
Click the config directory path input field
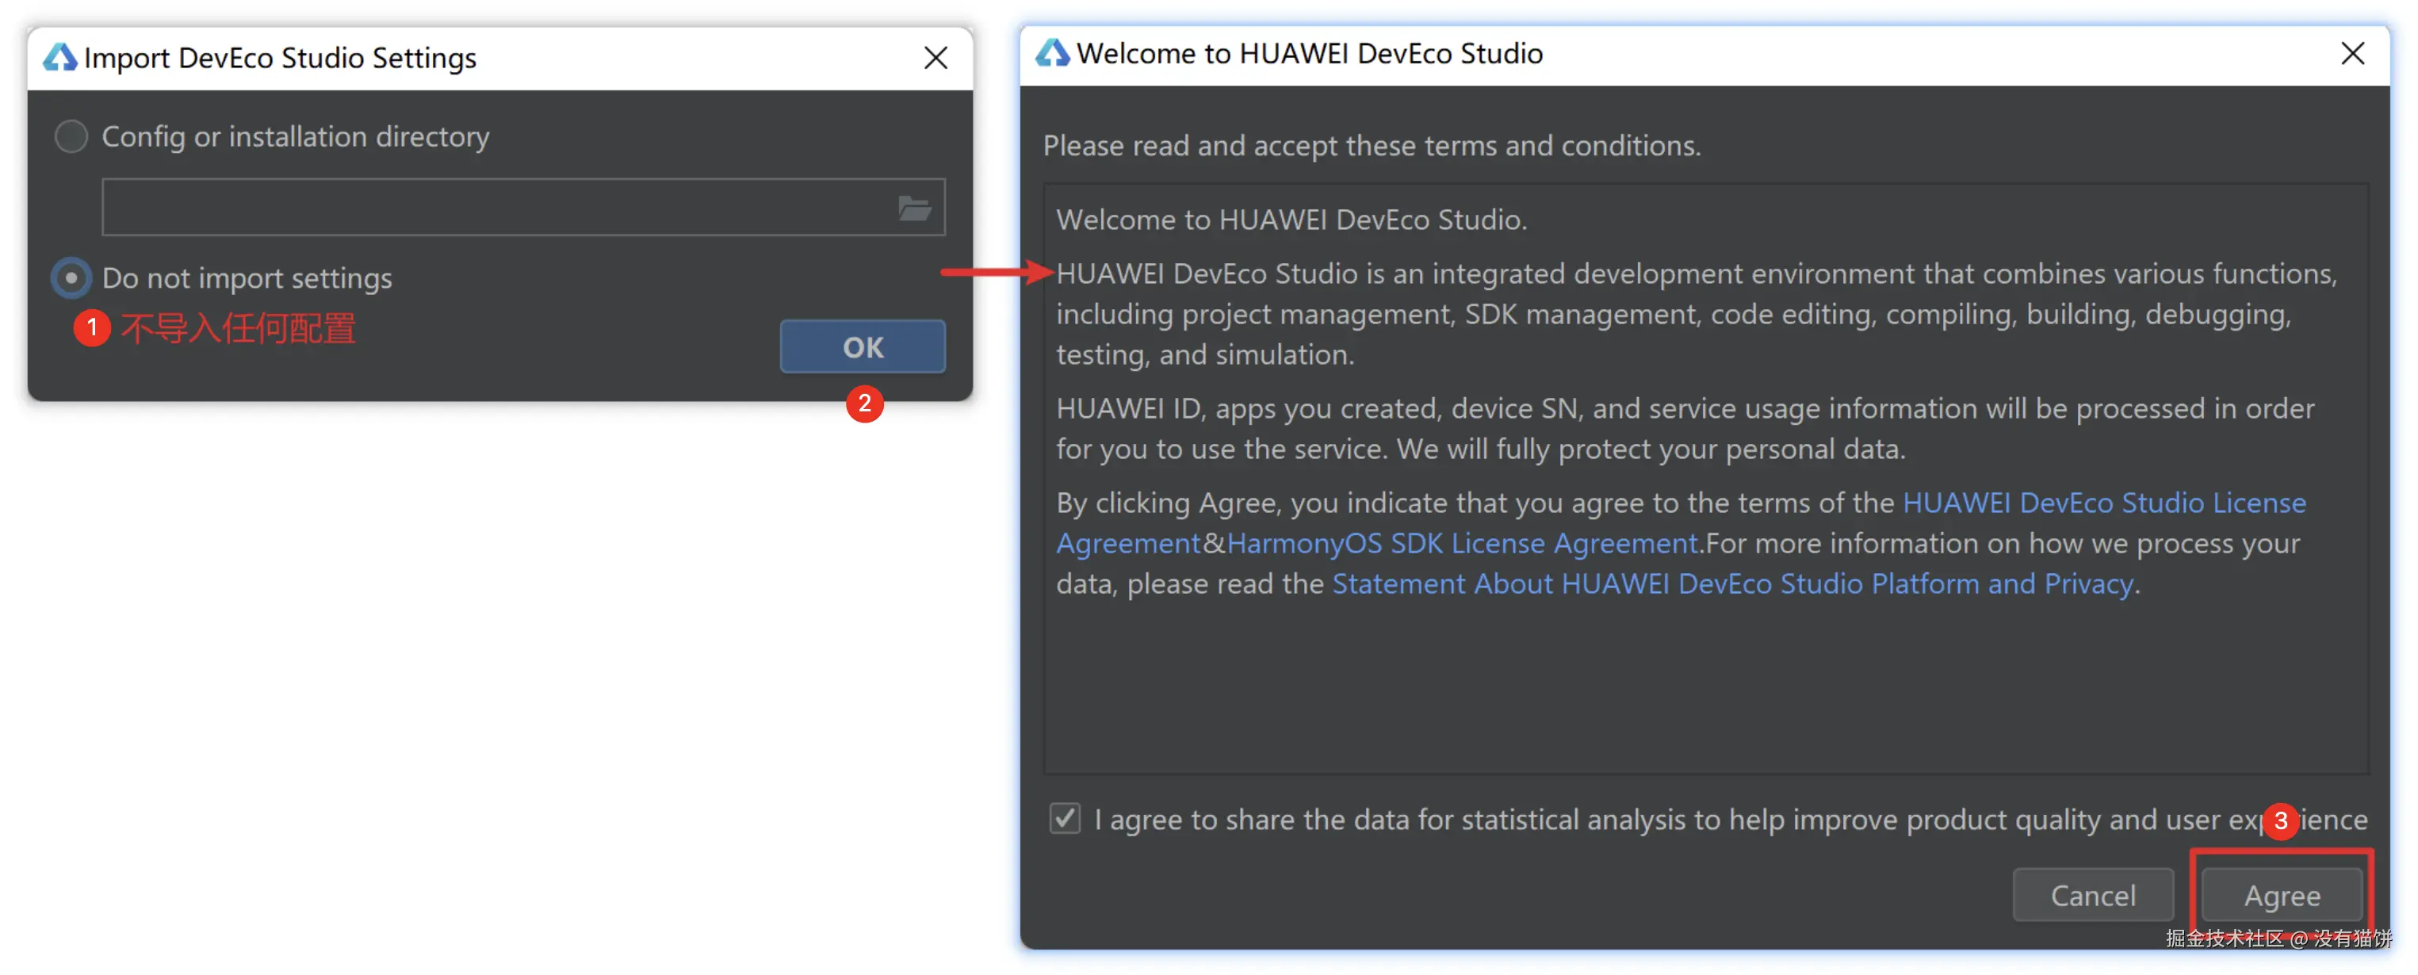coord(498,208)
